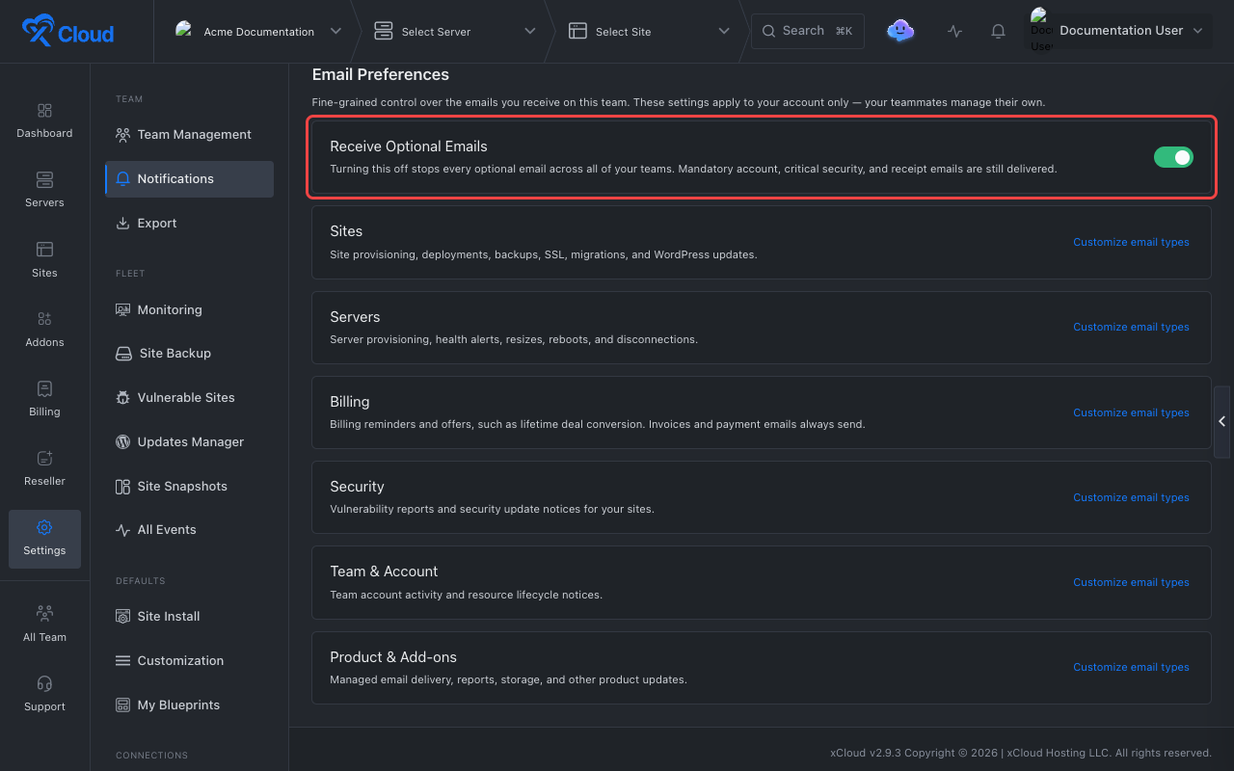Open Site Snapshots under Fleet
The height and width of the screenshot is (771, 1234).
point(189,487)
